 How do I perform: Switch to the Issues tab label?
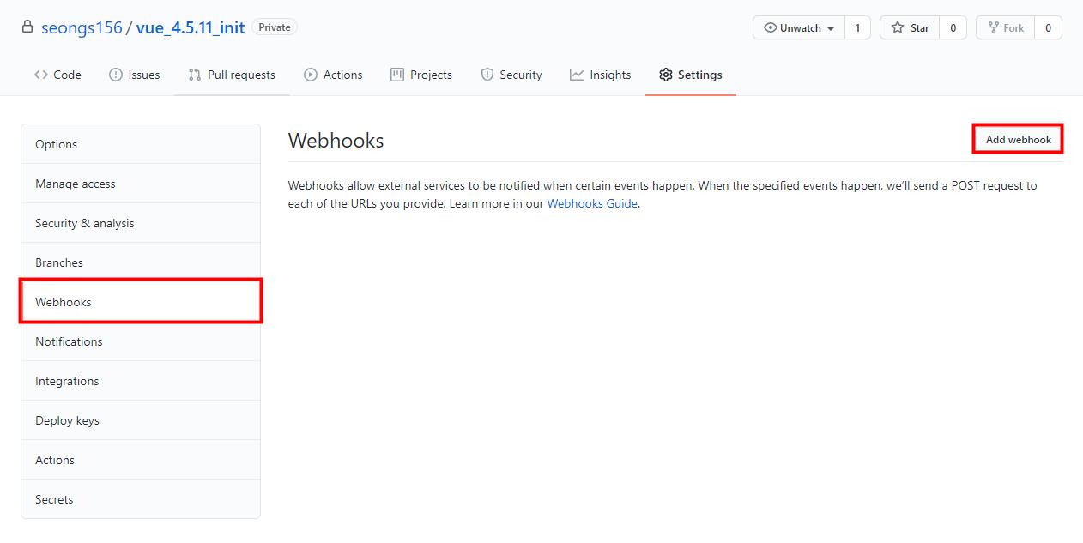coord(144,75)
